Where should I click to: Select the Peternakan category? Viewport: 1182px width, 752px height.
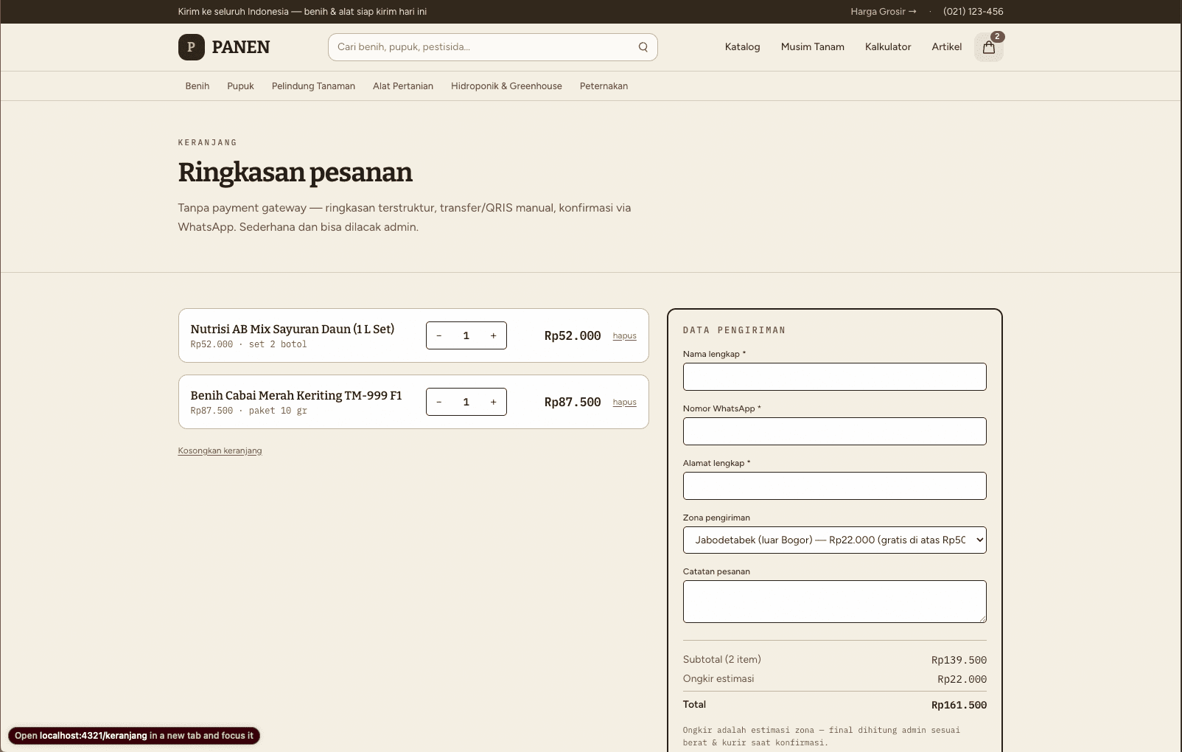[x=604, y=86]
